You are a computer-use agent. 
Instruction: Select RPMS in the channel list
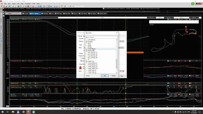click(89, 45)
